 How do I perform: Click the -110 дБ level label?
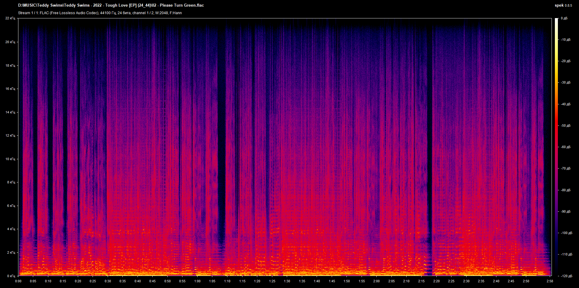[566, 254]
